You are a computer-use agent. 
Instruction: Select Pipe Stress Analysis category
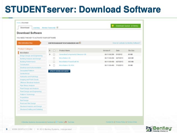(x=27, y=86)
